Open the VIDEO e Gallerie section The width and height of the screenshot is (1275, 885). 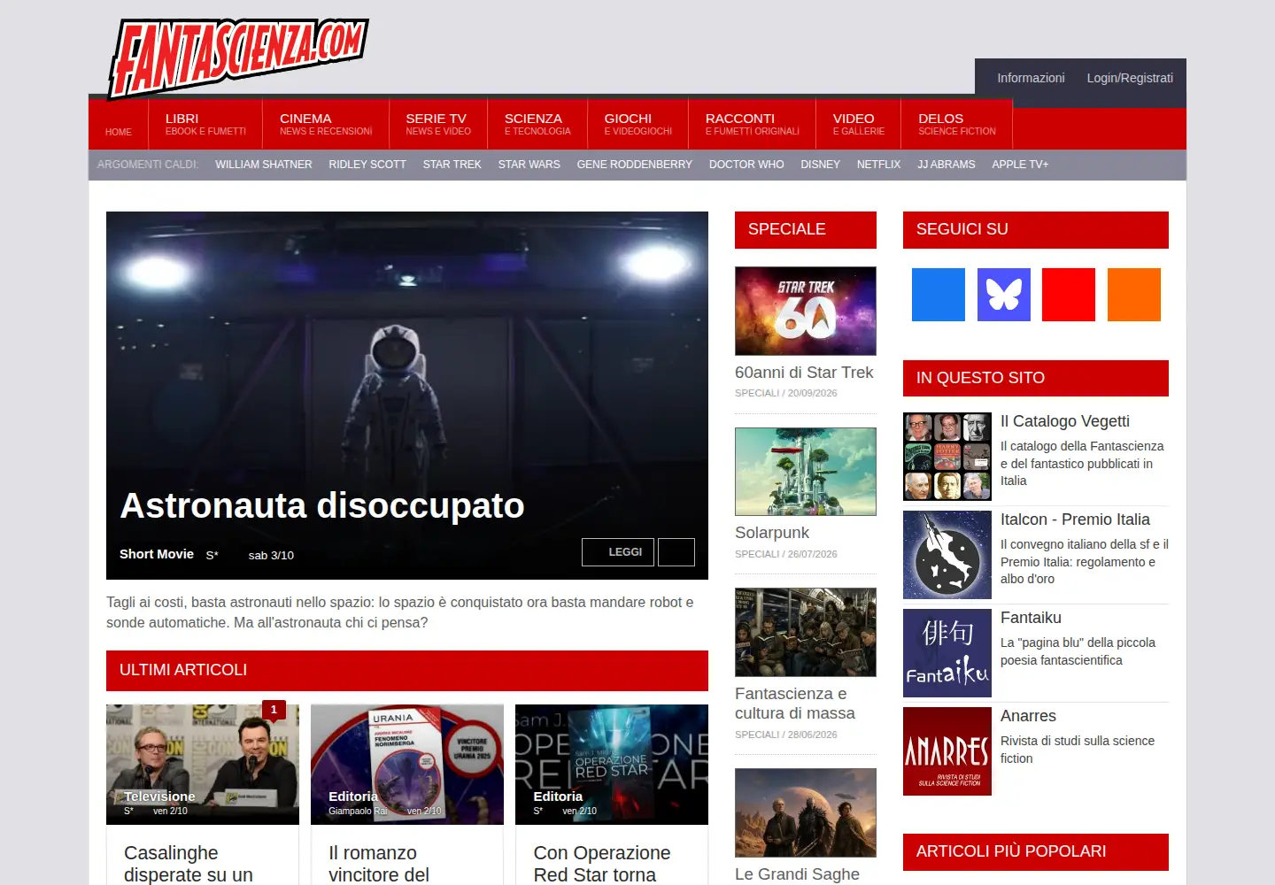[858, 124]
